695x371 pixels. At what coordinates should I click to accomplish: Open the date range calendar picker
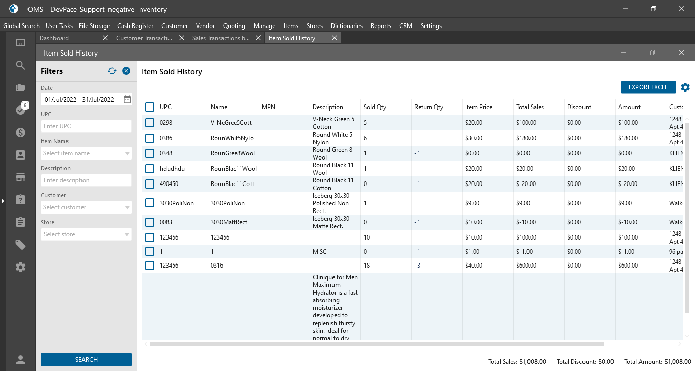(x=127, y=99)
